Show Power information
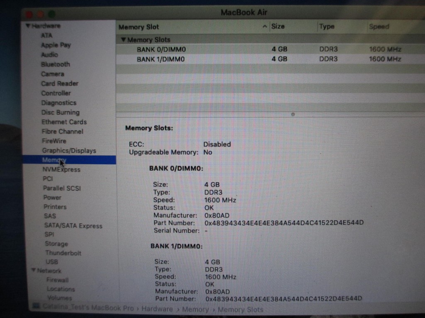Screen dimensions: 425x318 pyautogui.click(x=52, y=198)
